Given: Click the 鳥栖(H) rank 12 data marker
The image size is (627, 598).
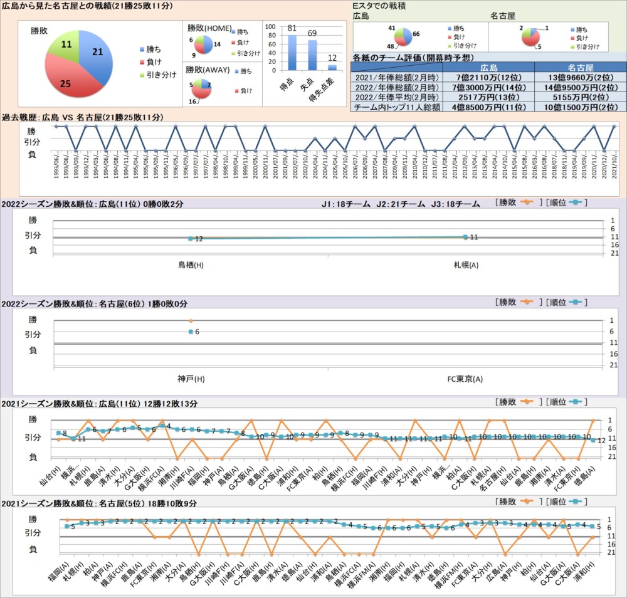Looking at the screenshot, I should point(190,239).
